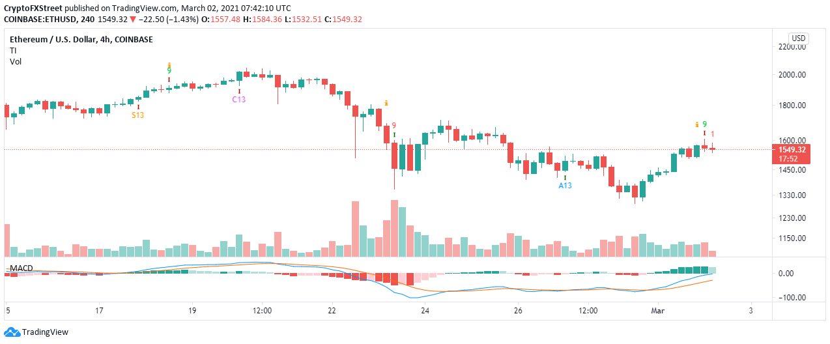Click the 1330.00 price axis label
The width and height of the screenshot is (830, 344).
(794, 195)
